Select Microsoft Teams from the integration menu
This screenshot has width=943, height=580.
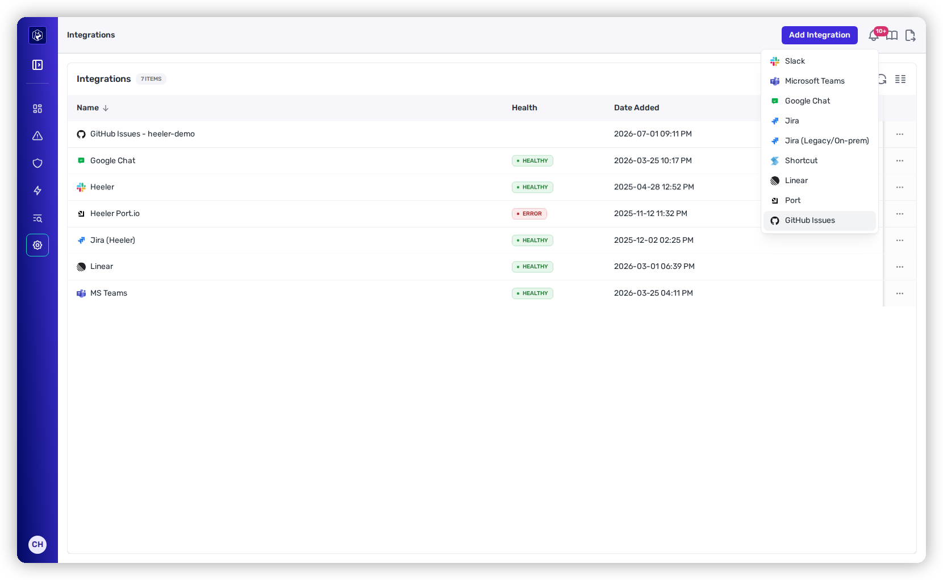click(819, 81)
